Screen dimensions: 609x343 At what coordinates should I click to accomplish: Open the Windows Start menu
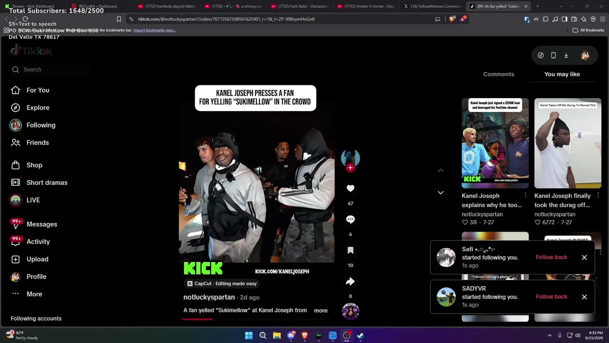[249, 335]
